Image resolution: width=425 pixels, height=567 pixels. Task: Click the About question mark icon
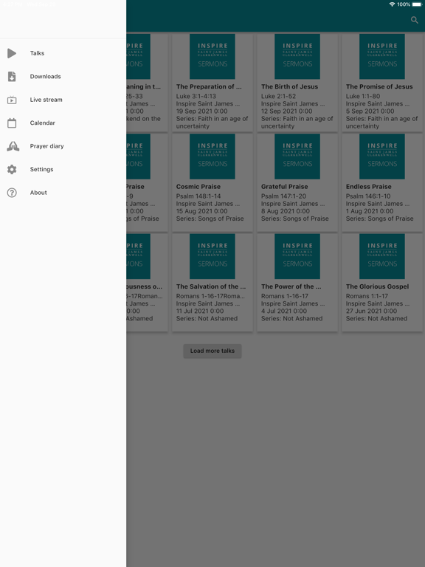pos(12,193)
